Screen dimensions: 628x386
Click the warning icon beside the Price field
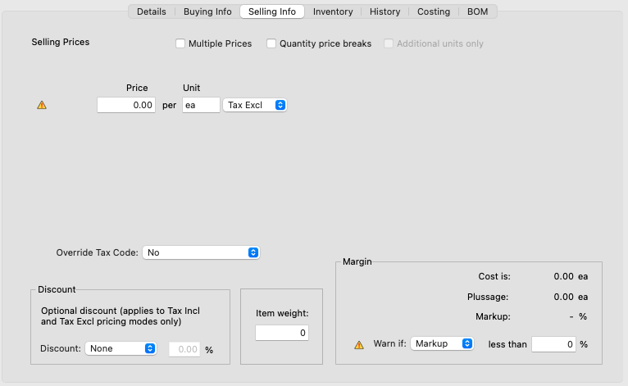(x=42, y=105)
